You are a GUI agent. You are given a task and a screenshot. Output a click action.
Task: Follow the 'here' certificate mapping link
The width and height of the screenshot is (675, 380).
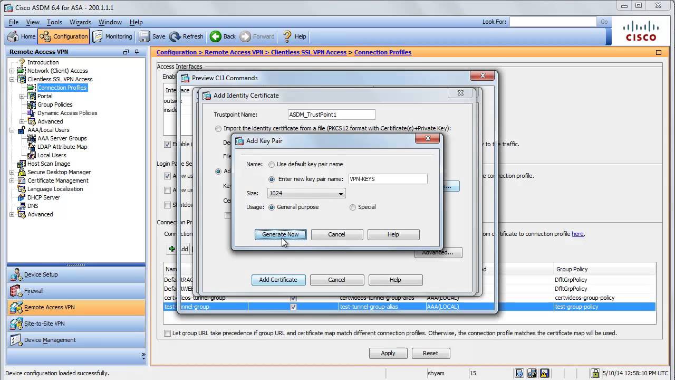577,234
